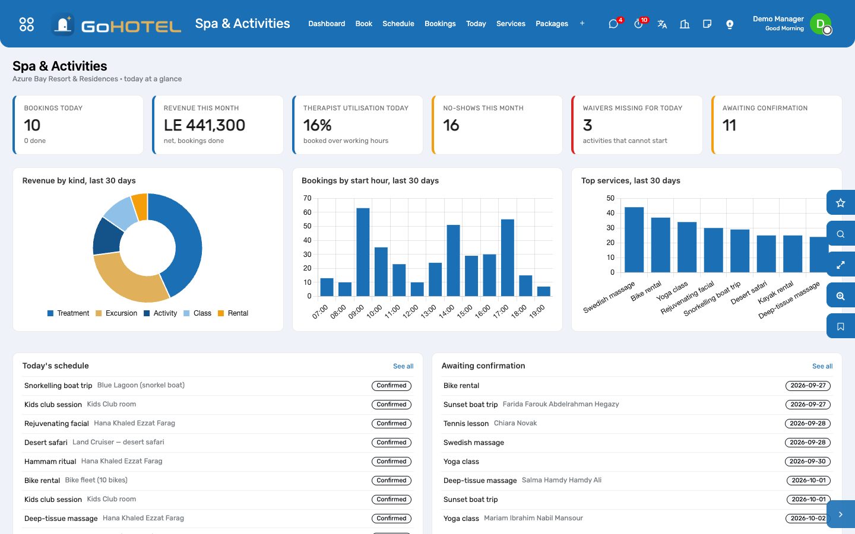Open the Packages menu
This screenshot has height=534, width=855.
coord(552,24)
